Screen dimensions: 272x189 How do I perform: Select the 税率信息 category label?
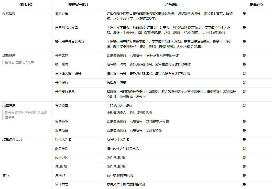tap(9, 106)
